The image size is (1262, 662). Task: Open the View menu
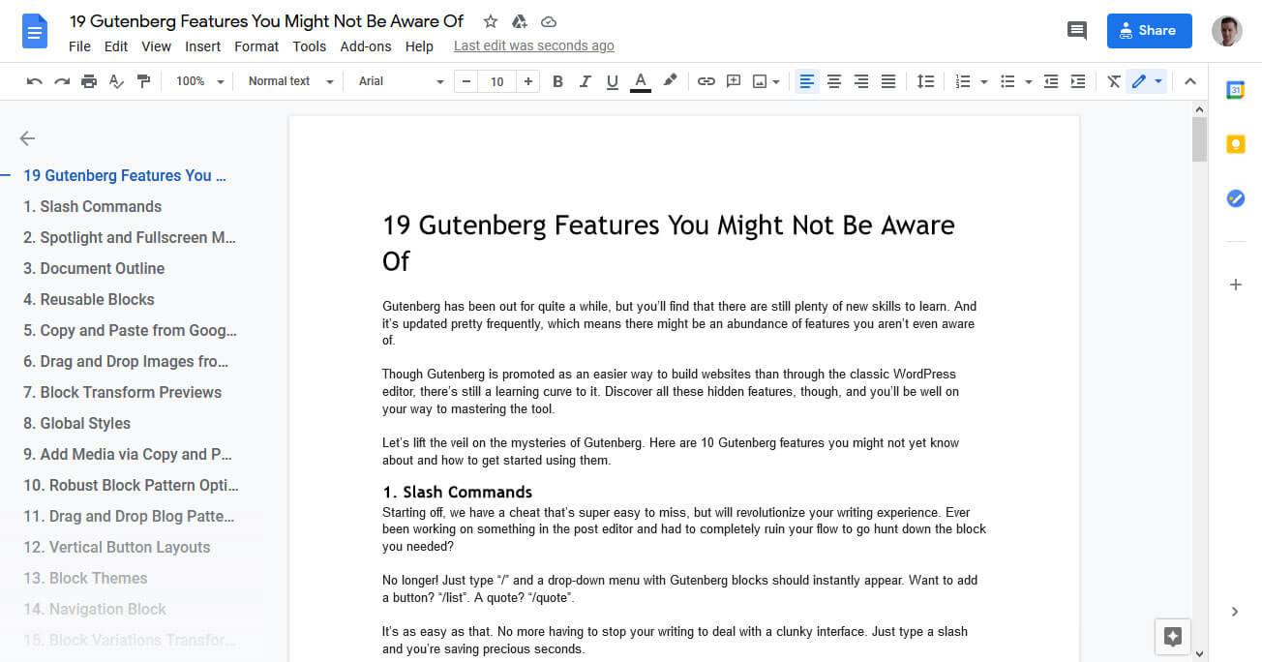156,46
